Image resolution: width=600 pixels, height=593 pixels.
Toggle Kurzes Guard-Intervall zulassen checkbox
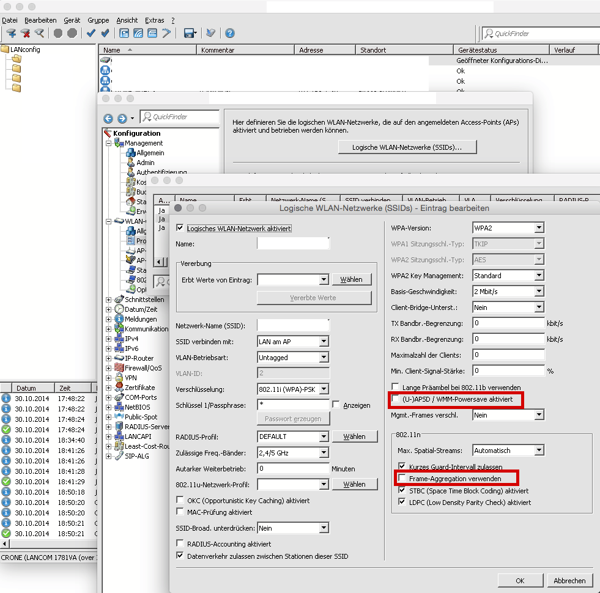(x=402, y=466)
